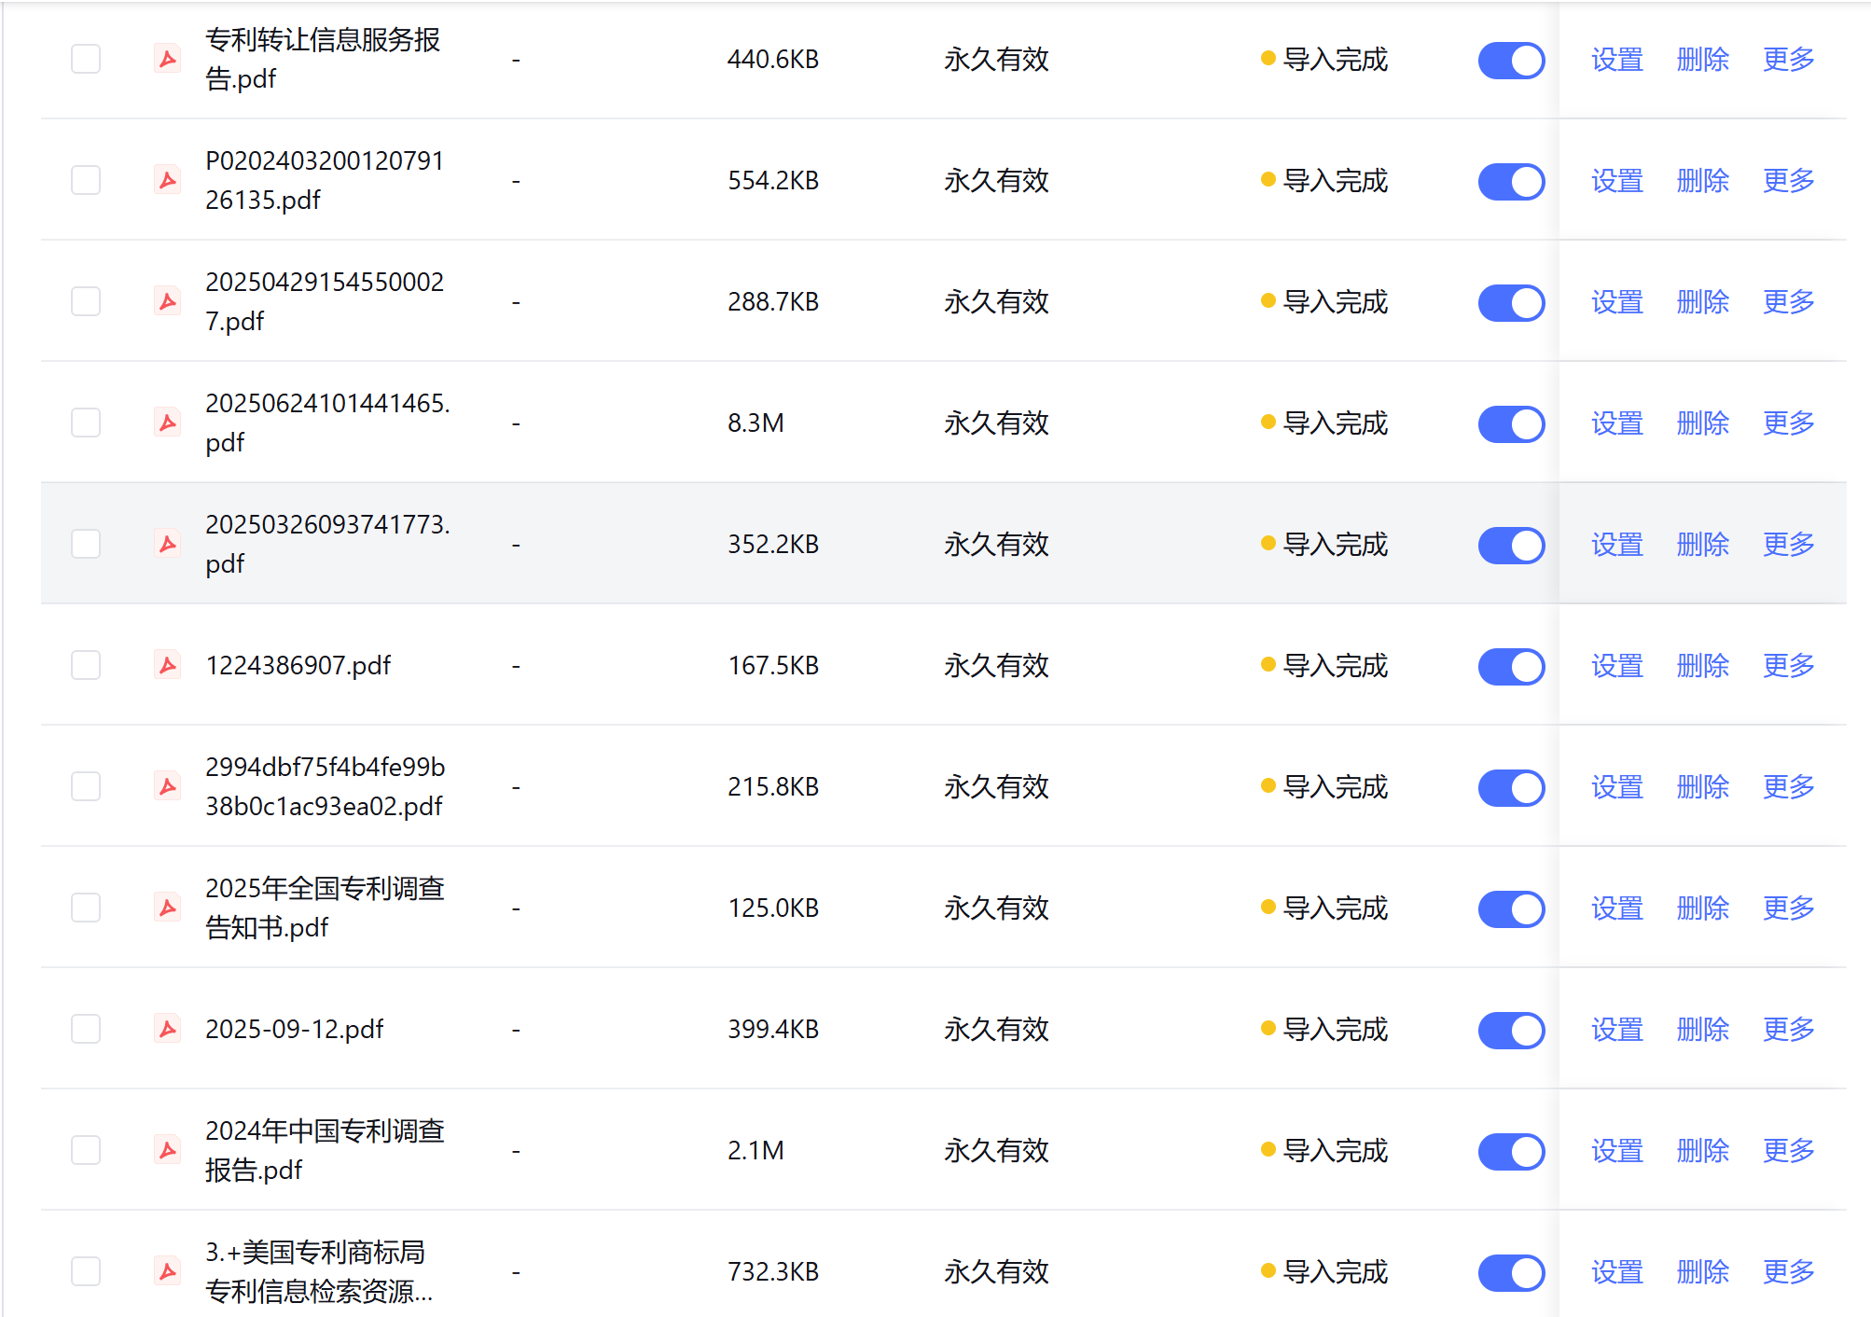1871x1317 pixels.
Task: Click PDF icon for P020240320012079126135.pdf
Action: pos(168,180)
